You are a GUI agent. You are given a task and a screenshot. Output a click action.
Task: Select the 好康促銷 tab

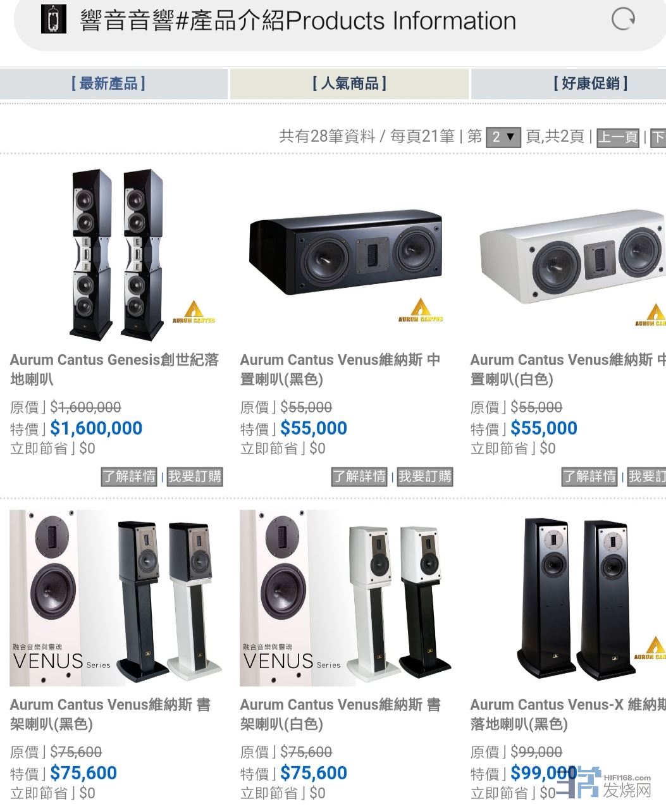[590, 84]
